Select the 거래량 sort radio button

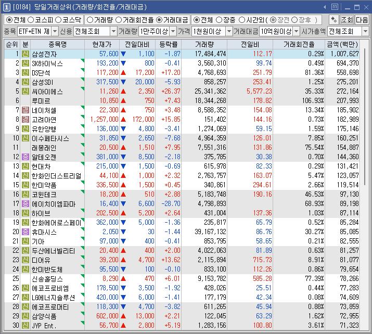[x=90, y=20]
